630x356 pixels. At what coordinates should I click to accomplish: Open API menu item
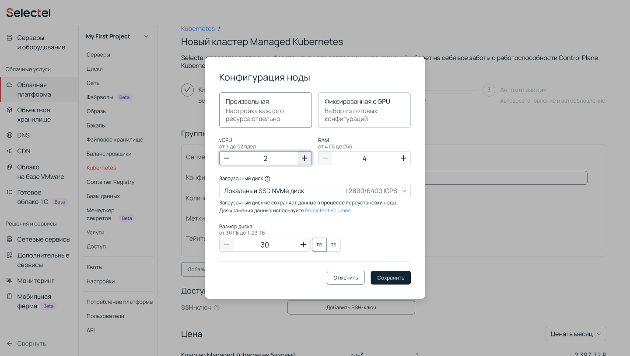[91, 330]
